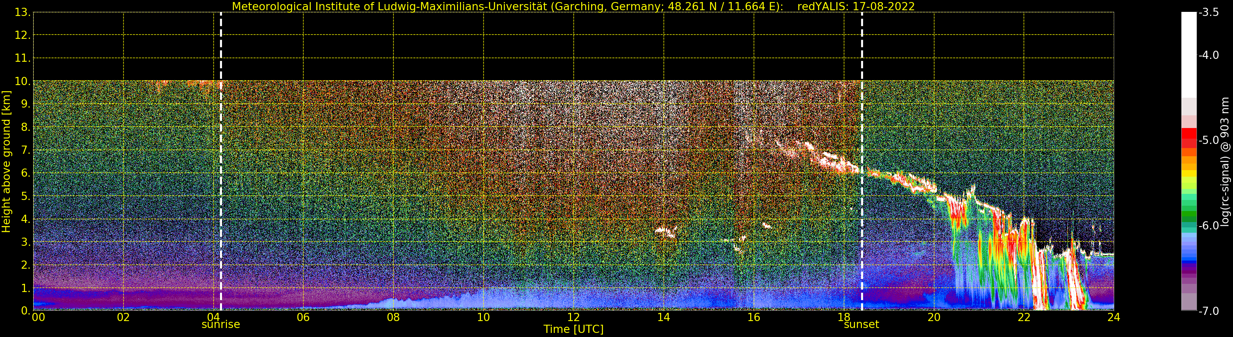Click the 'sunset' label under the time axis

click(861, 325)
